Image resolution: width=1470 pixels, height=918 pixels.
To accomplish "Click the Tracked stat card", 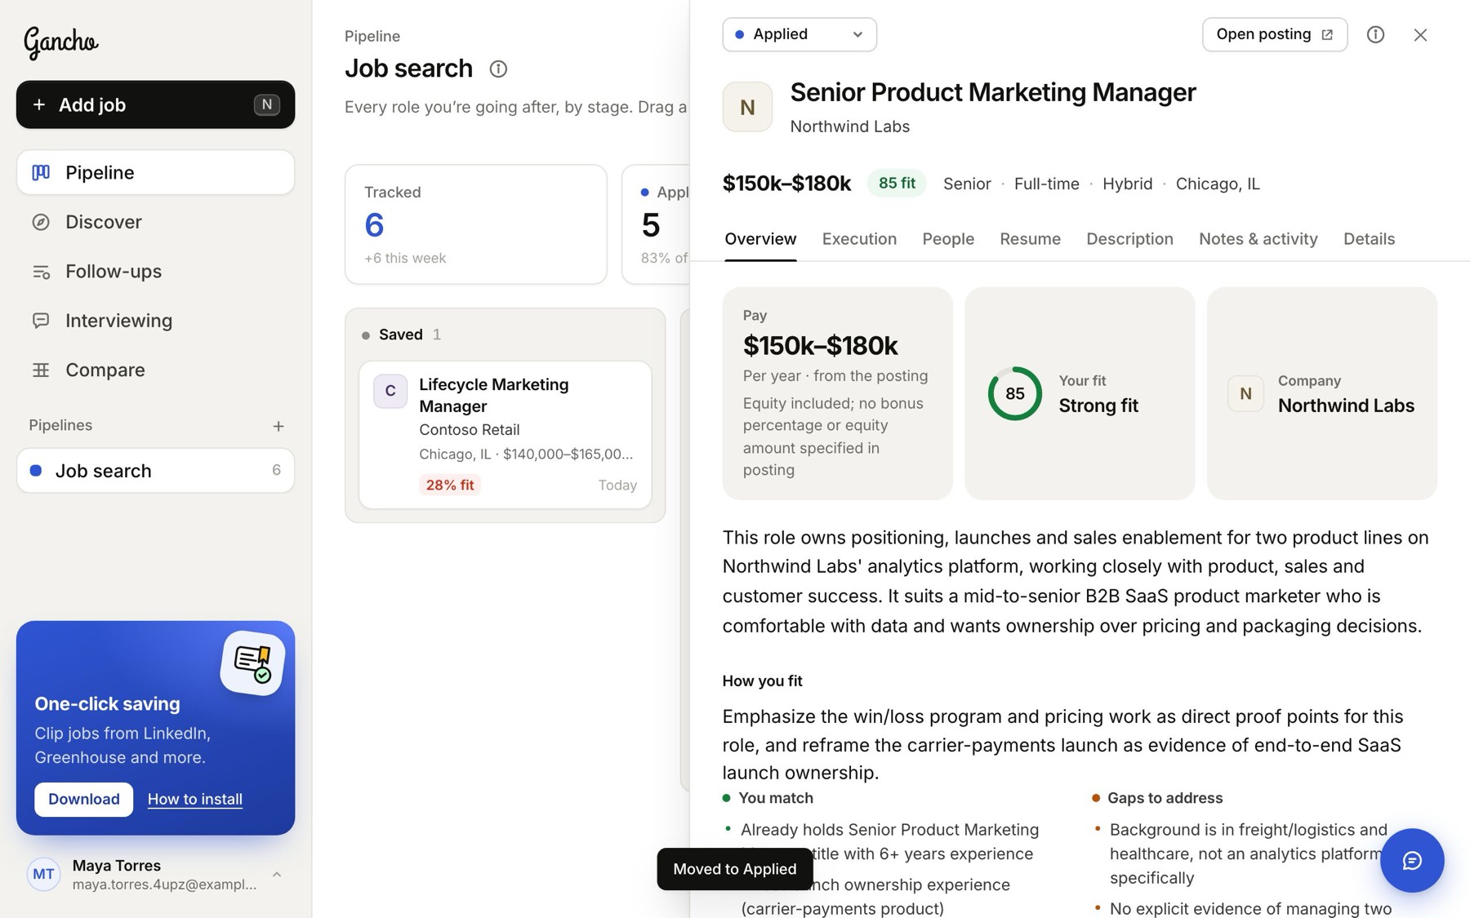I will 476,224.
